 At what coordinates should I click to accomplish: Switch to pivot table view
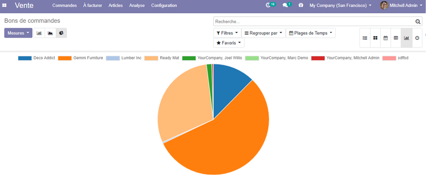[396, 38]
